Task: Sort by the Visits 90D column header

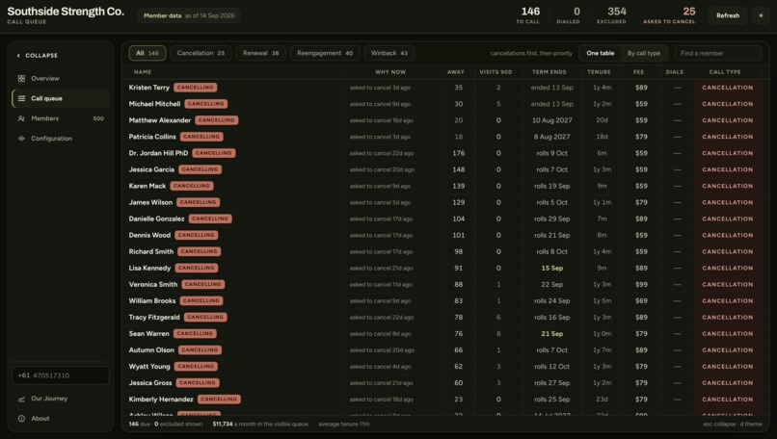Action: tap(496, 72)
